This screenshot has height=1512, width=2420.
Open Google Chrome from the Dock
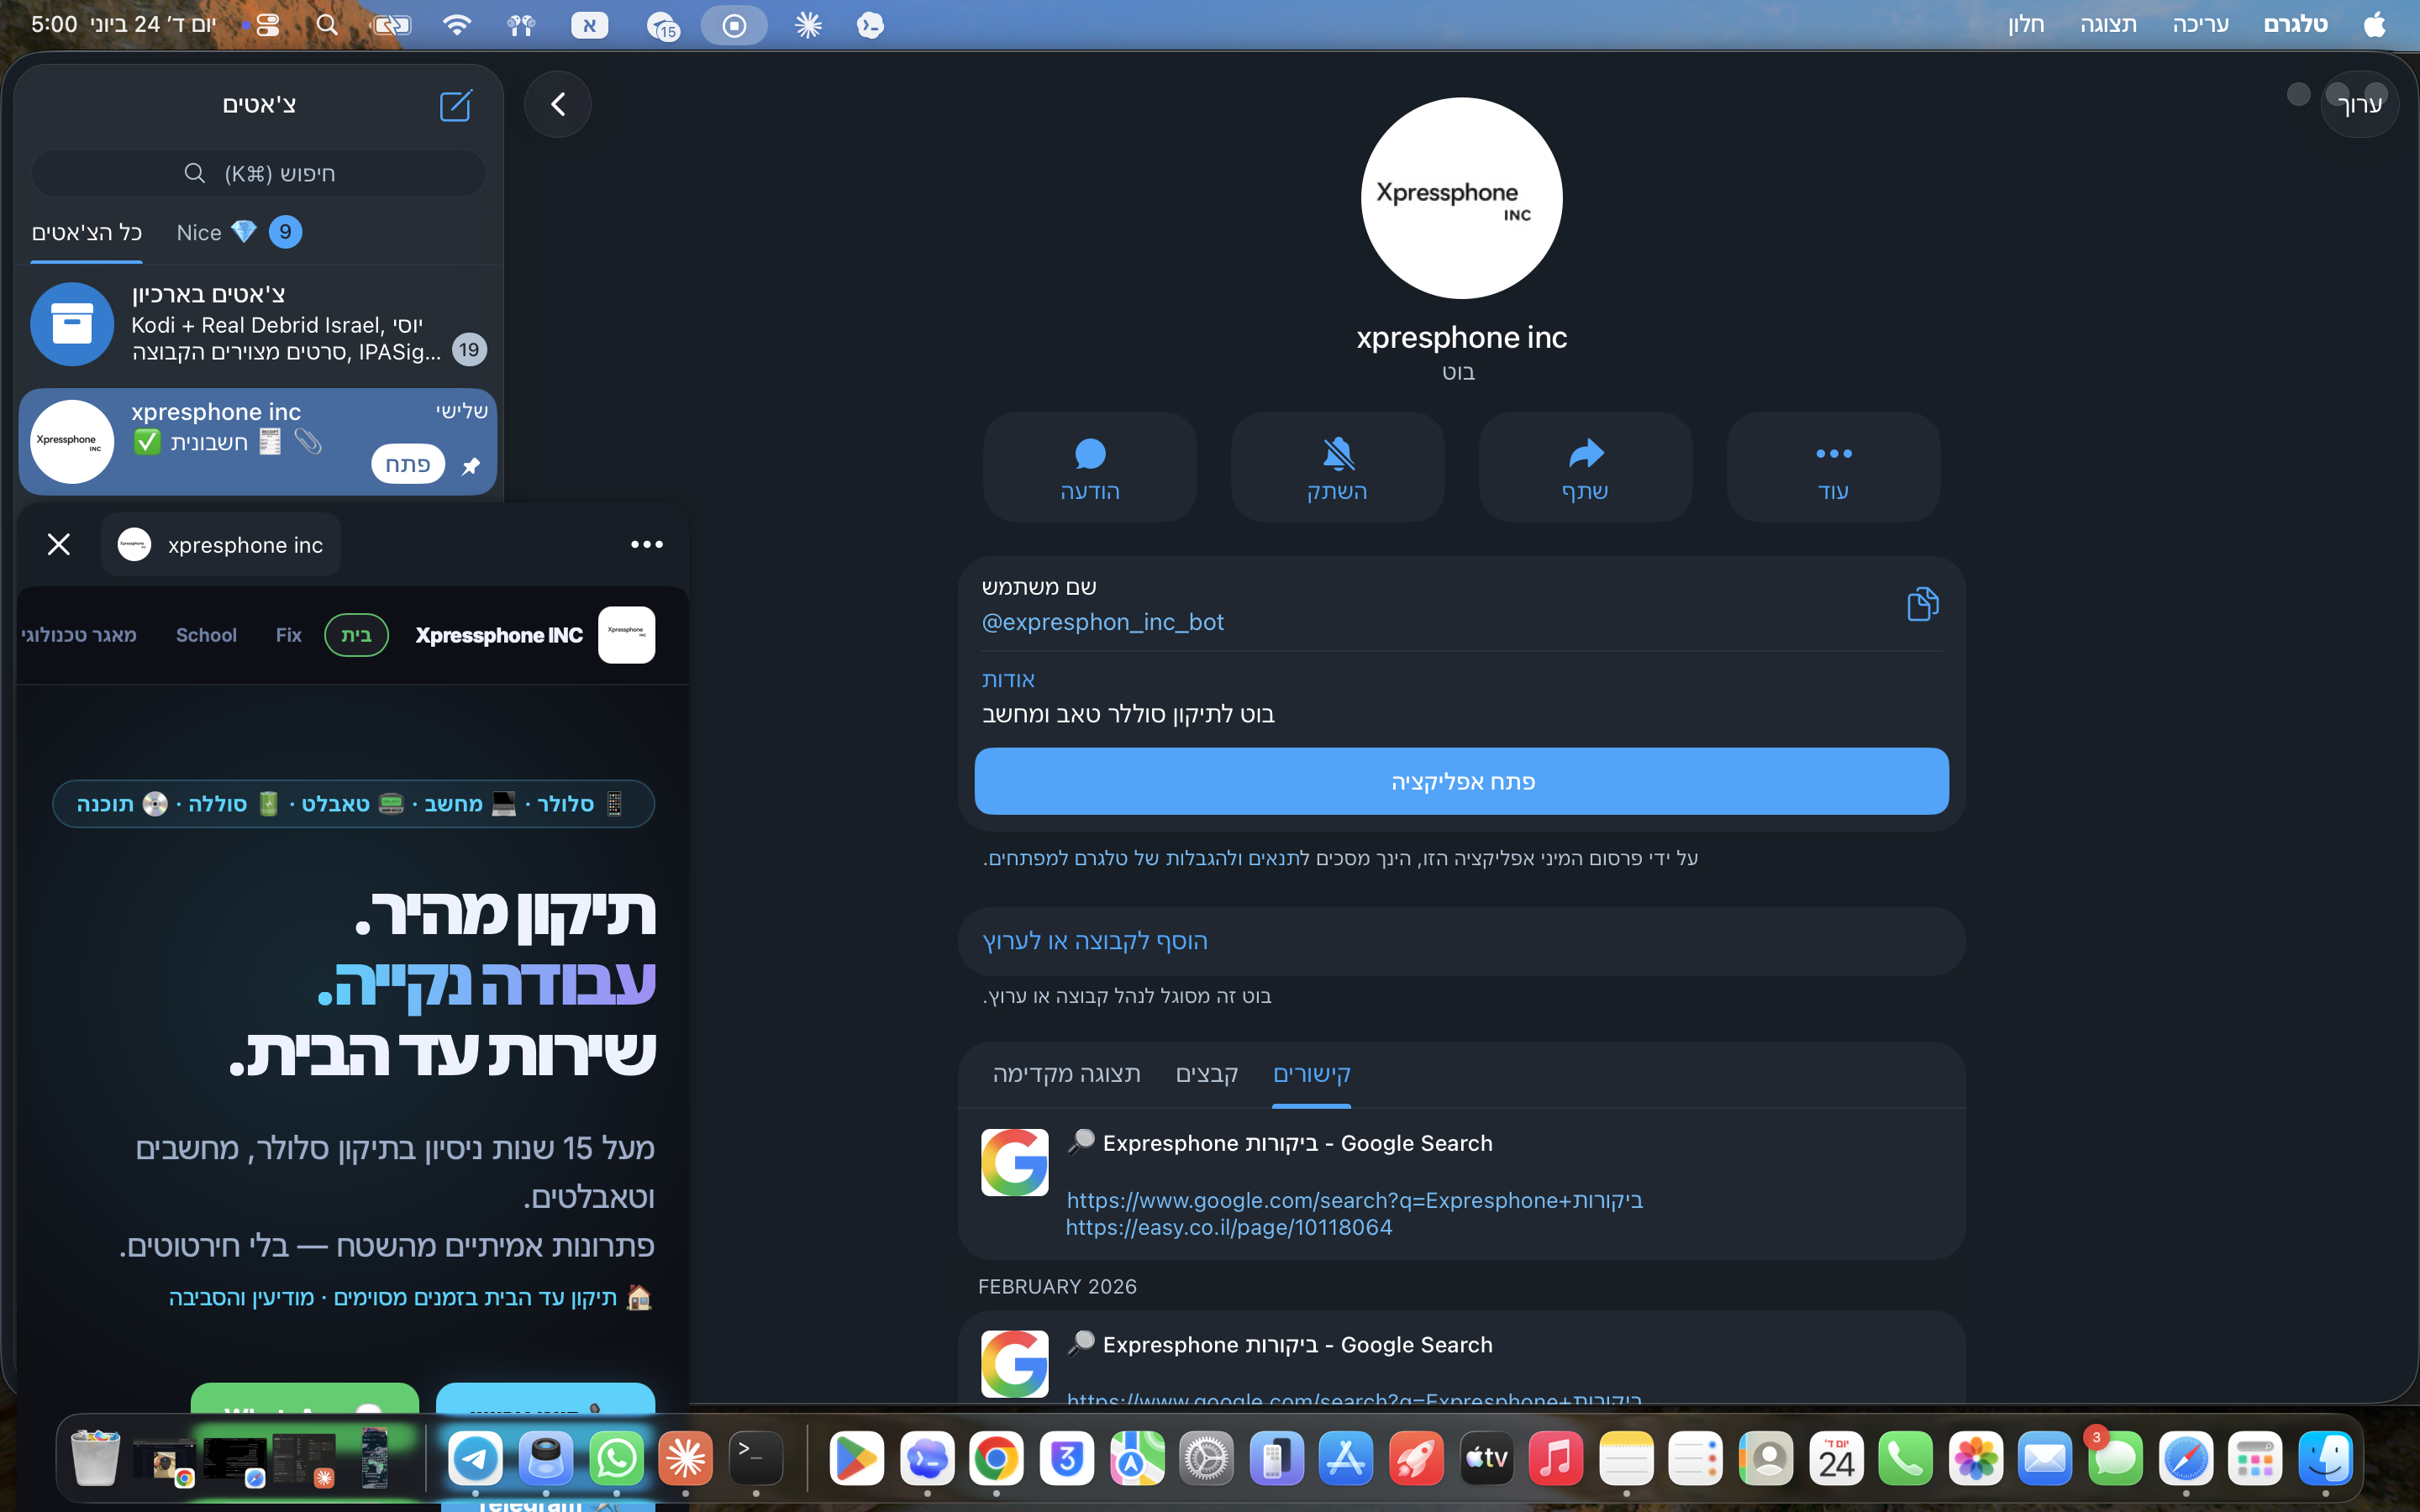[996, 1459]
